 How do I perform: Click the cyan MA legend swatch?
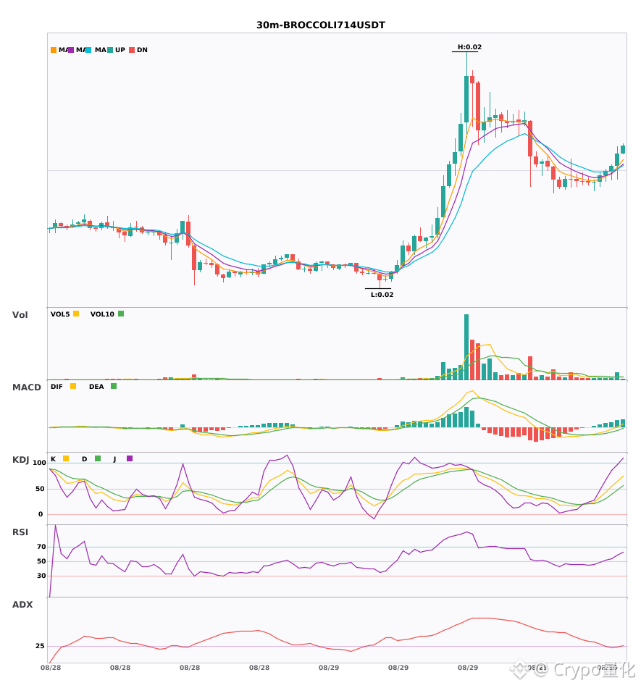88,50
